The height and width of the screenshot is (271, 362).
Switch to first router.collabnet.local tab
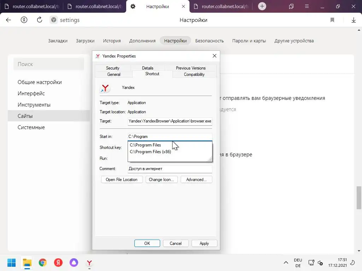(x=31, y=6)
